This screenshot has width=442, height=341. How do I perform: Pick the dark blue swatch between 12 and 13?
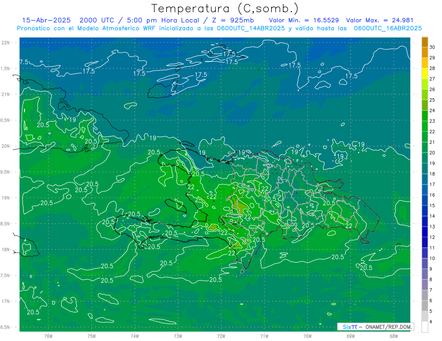425,232
